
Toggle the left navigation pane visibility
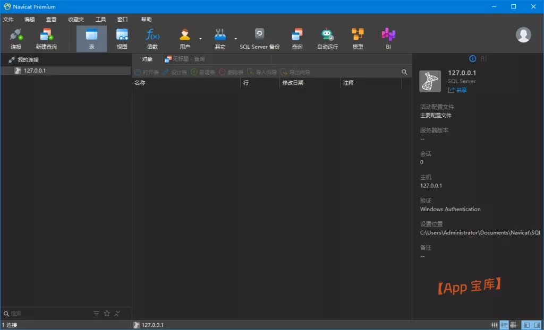[x=526, y=325]
